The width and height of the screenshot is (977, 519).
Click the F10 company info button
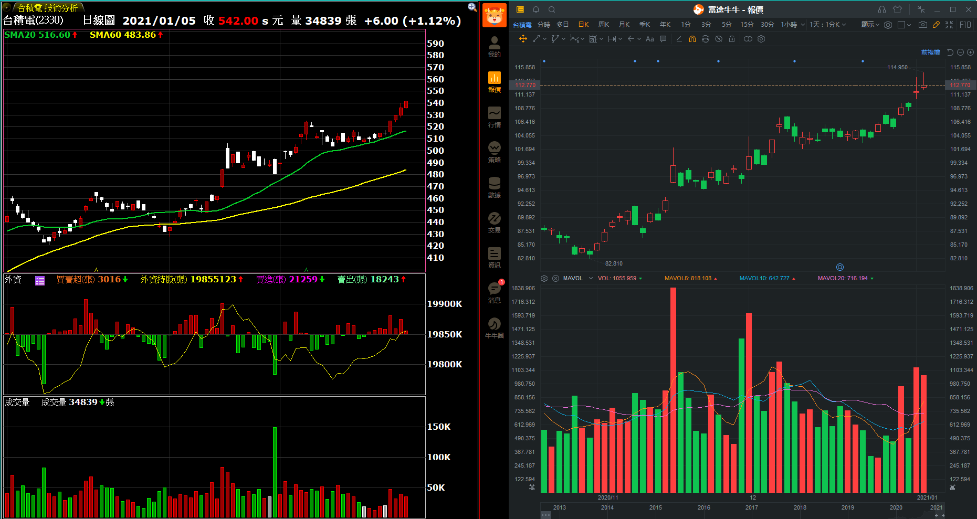[965, 25]
